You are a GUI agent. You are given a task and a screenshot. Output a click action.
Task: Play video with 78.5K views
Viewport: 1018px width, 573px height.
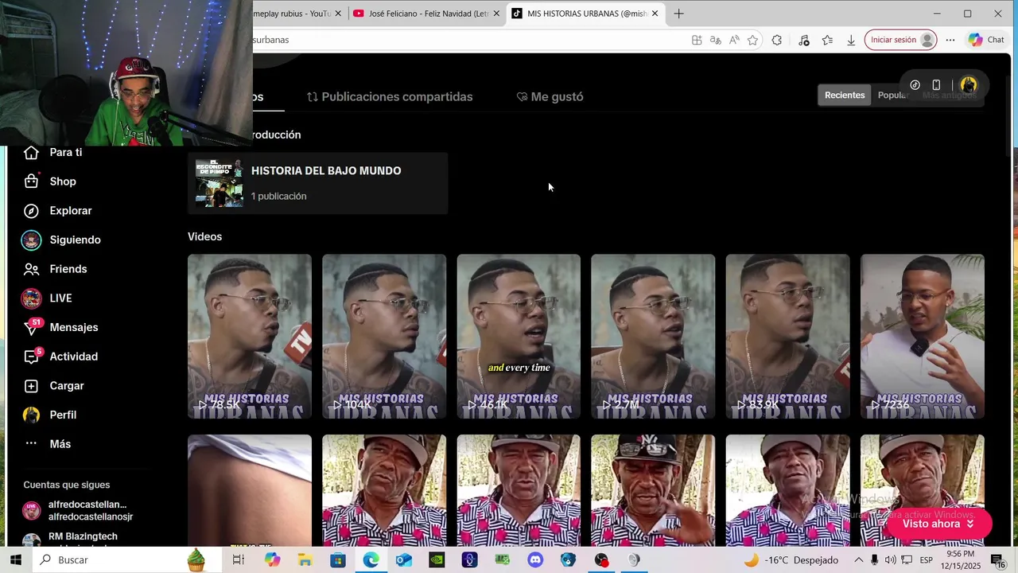[x=250, y=337]
